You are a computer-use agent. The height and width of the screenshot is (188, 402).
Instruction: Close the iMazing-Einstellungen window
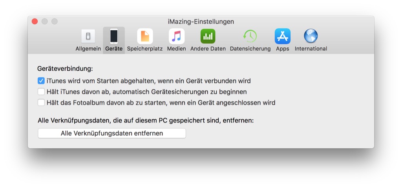click(35, 22)
